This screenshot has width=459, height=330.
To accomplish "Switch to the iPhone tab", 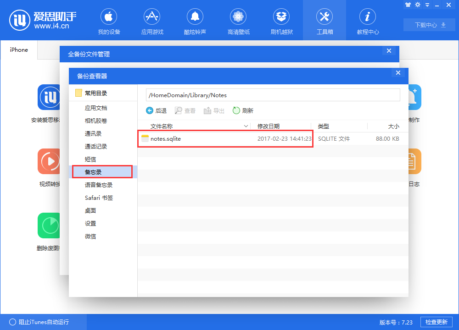I will (x=18, y=49).
